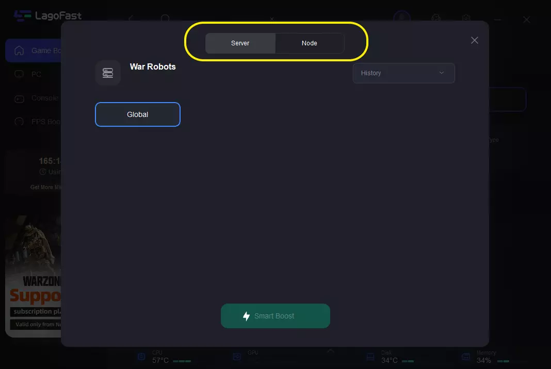The width and height of the screenshot is (551, 369).
Task: Click the home icon in the sidebar
Action: pyautogui.click(x=19, y=51)
